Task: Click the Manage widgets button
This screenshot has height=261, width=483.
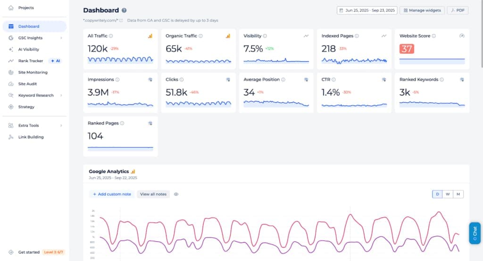Action: (422, 10)
